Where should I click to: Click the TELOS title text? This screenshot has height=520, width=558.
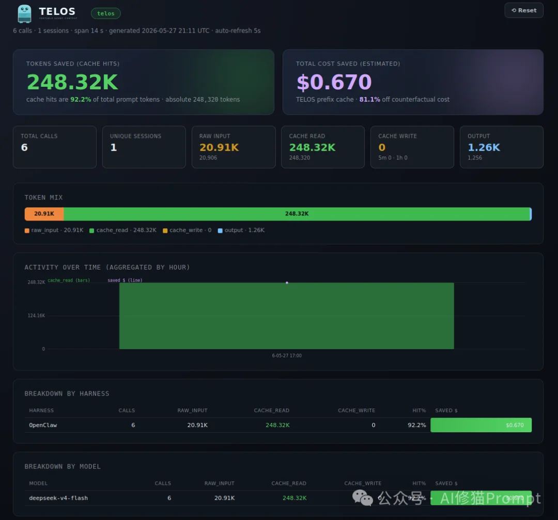point(57,11)
